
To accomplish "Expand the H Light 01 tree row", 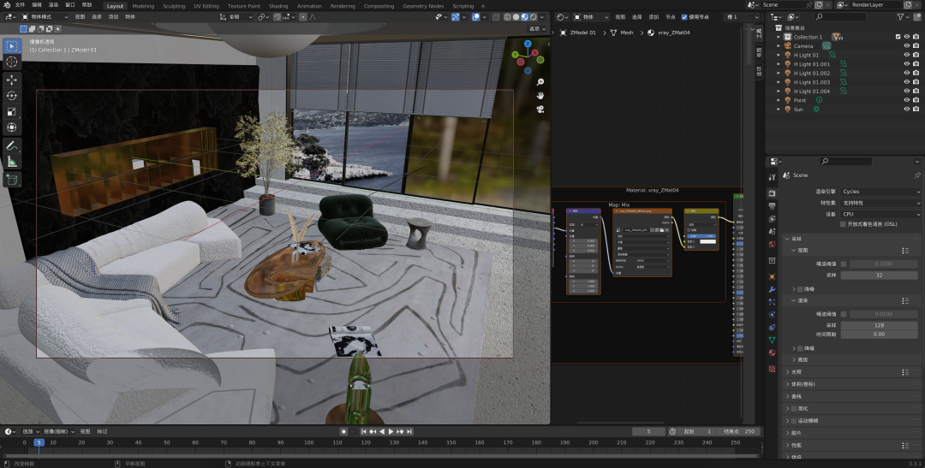I will 779,55.
